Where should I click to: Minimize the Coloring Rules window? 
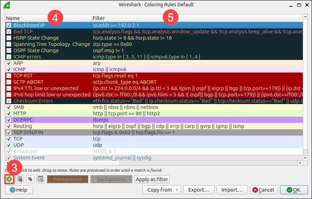click(x=291, y=5)
